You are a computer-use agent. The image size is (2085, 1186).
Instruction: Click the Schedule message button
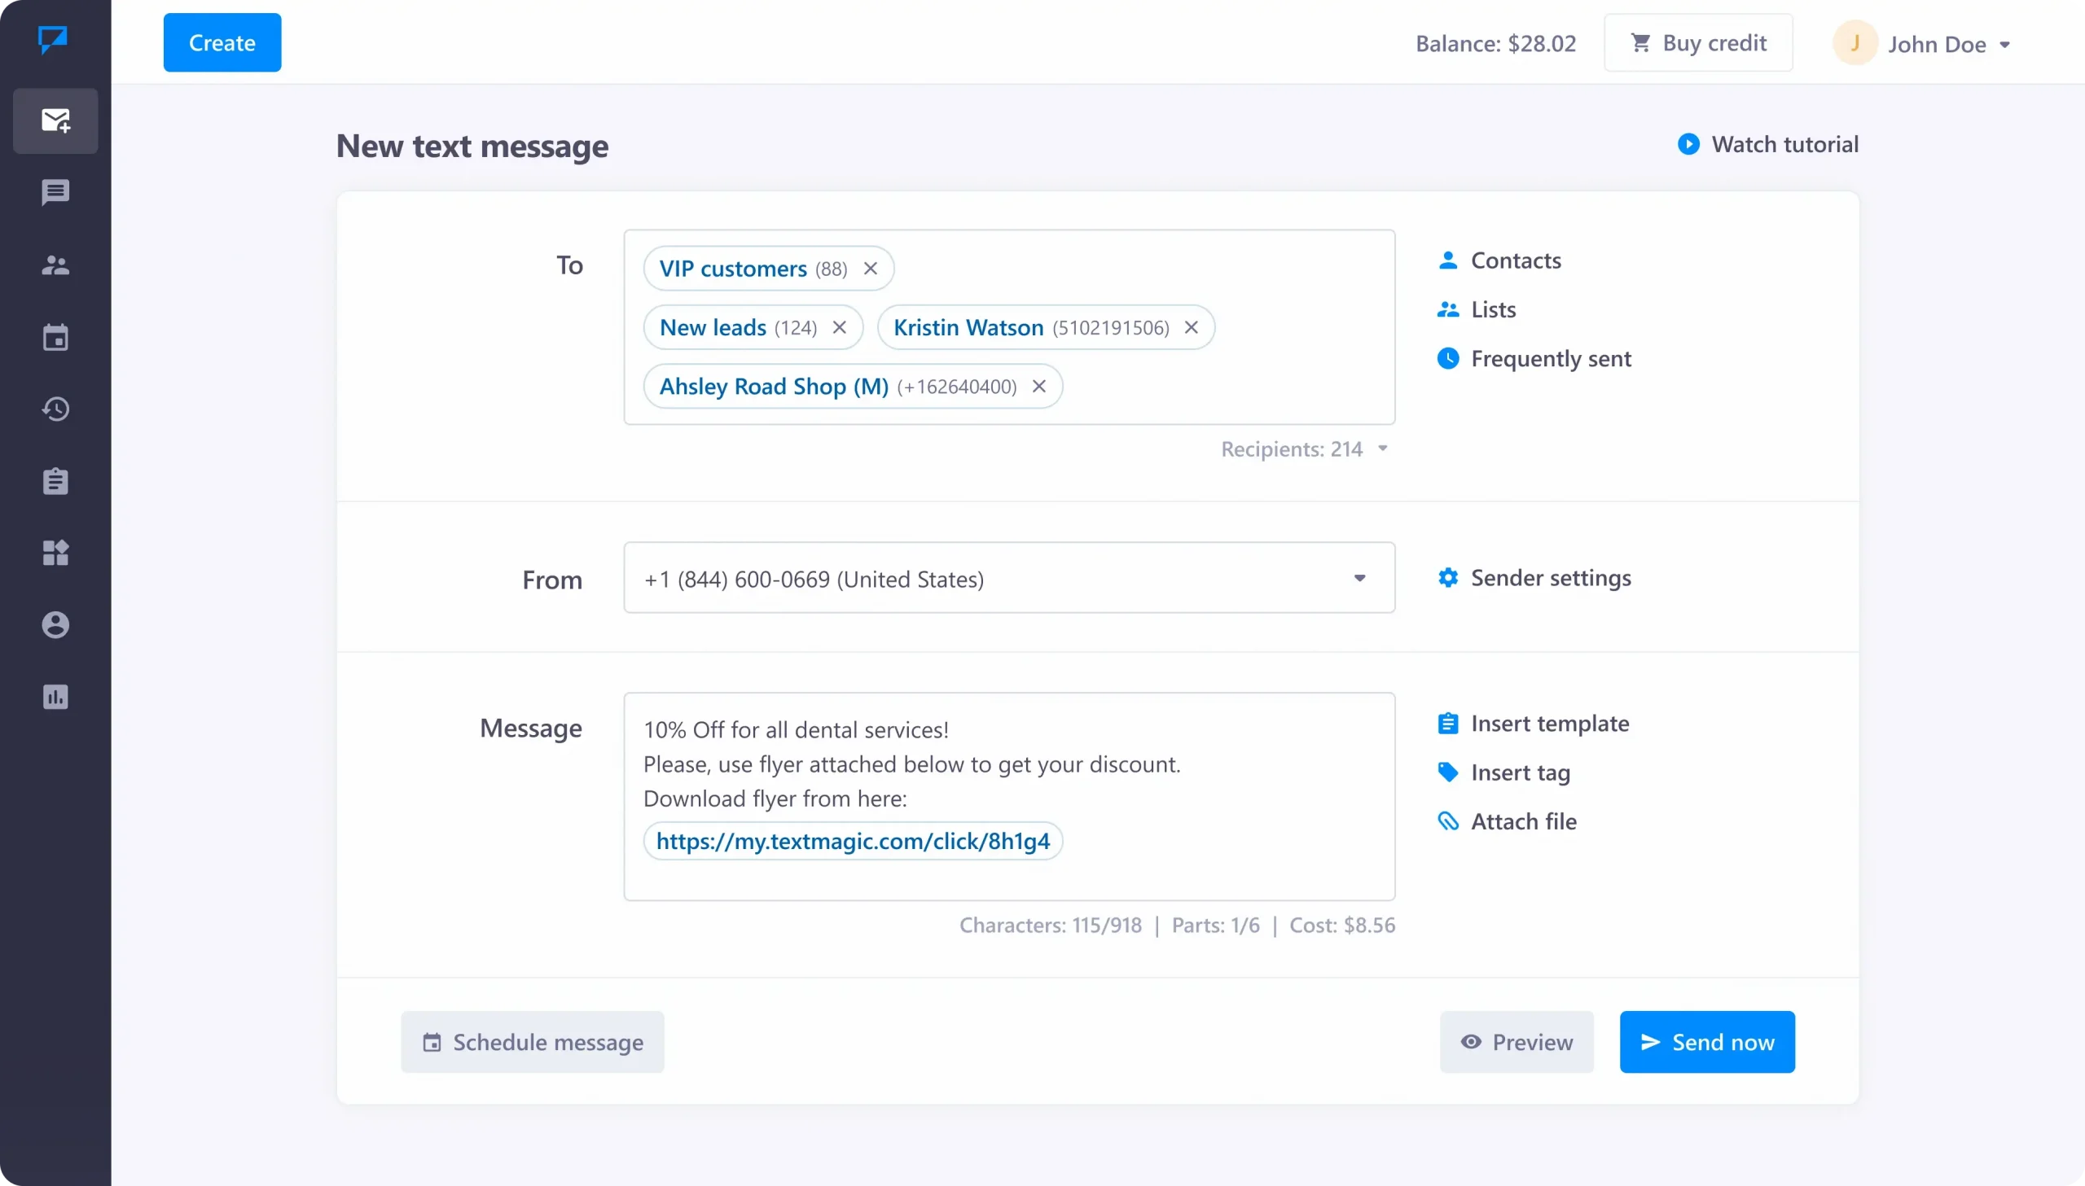532,1042
